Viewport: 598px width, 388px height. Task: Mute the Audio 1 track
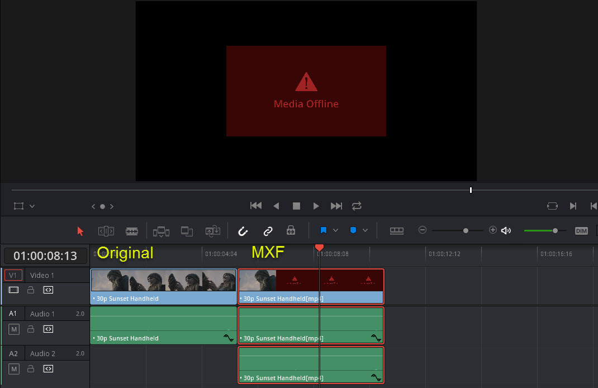point(14,329)
